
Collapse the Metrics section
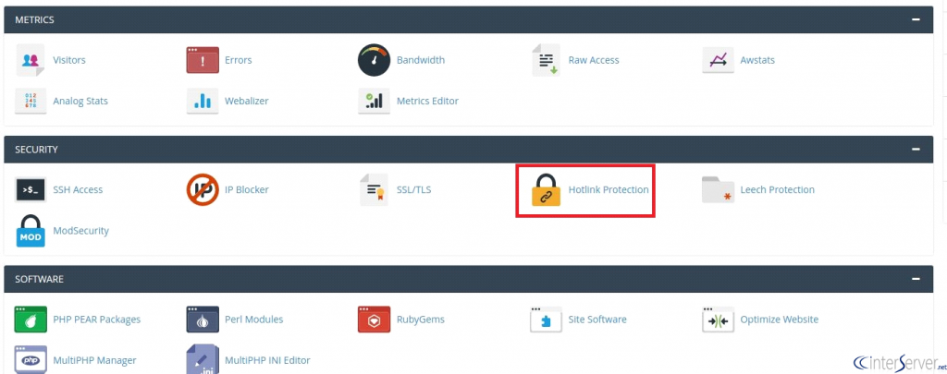point(916,19)
